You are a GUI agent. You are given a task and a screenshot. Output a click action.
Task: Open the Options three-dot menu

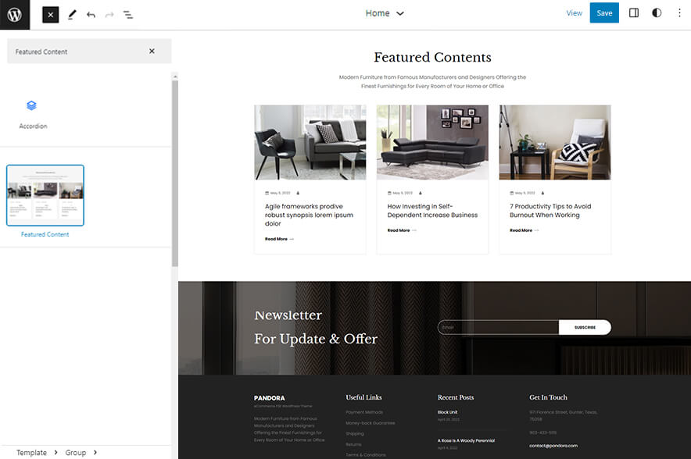coord(680,12)
